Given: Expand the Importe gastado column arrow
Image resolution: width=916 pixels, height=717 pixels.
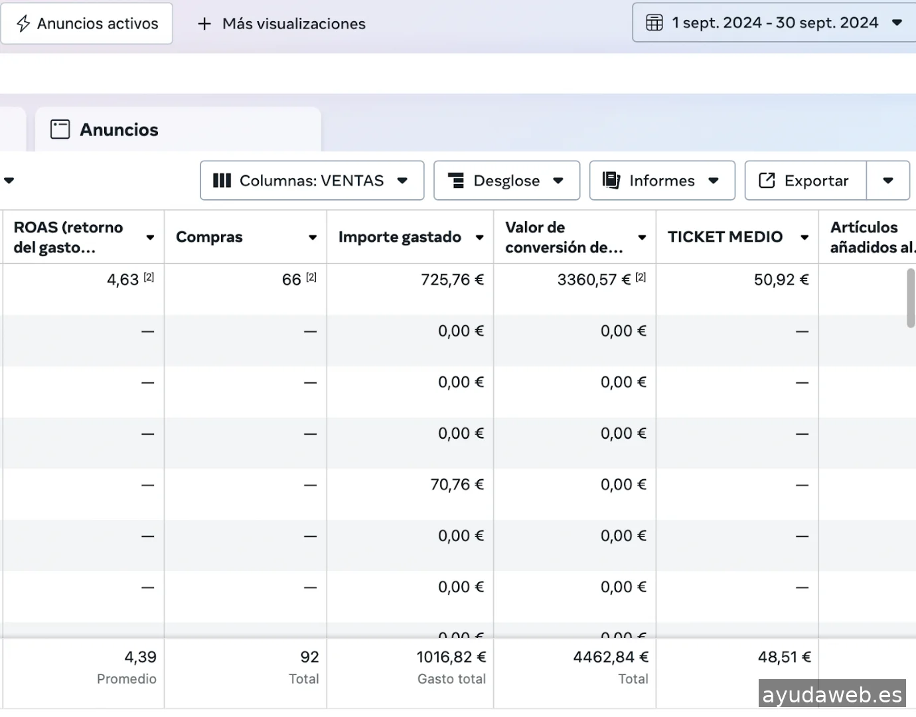Looking at the screenshot, I should (x=479, y=238).
